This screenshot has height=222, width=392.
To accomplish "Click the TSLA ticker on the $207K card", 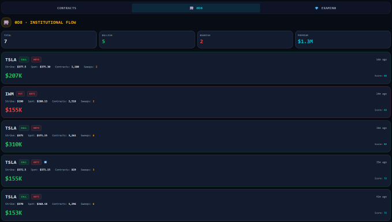I will (11, 60).
